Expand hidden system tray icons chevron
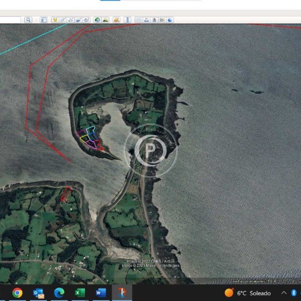Viewport: 301px width, 301px height. coord(284,293)
